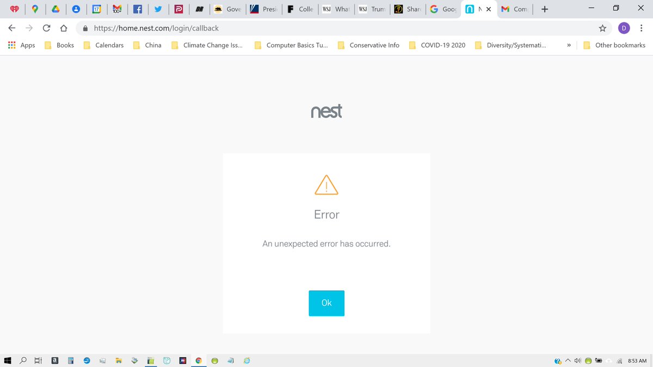This screenshot has height=367, width=653.
Task: Close the active Nest tab
Action: [x=489, y=9]
